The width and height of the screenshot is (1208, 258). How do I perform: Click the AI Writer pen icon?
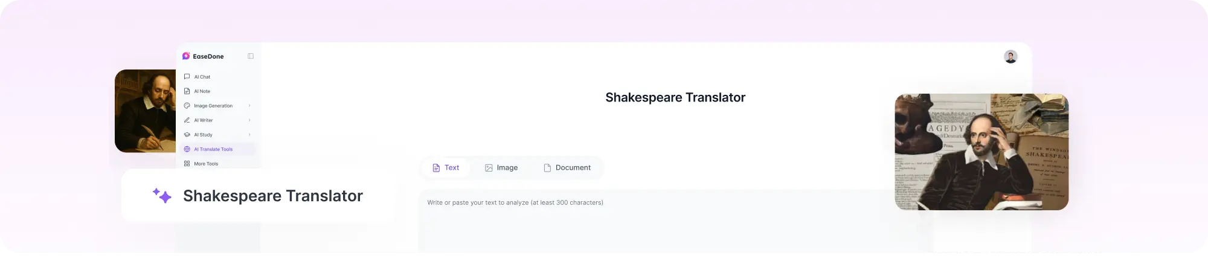click(x=187, y=120)
